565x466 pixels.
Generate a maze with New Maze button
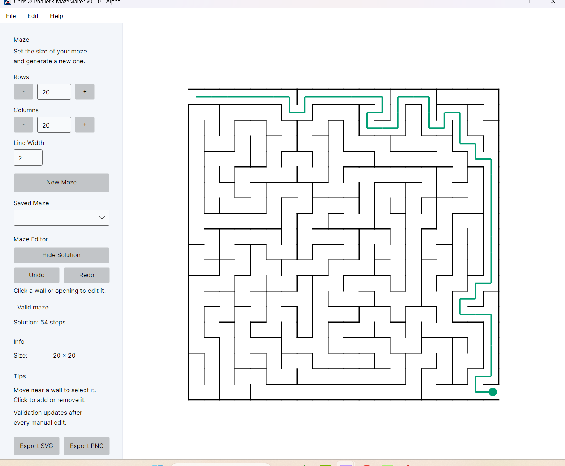coord(61,183)
